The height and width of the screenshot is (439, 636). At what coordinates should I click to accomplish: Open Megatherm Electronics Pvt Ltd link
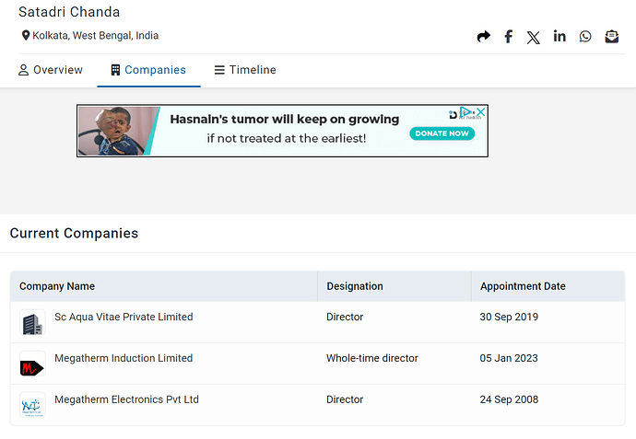tap(126, 399)
